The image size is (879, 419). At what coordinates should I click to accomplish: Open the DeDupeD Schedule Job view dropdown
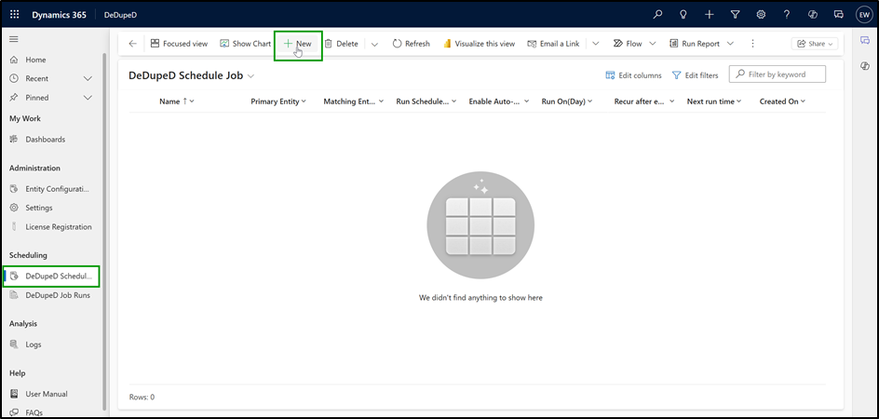tap(250, 76)
